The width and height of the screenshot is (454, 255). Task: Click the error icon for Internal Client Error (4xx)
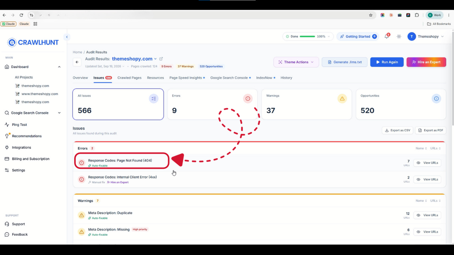coord(81,179)
